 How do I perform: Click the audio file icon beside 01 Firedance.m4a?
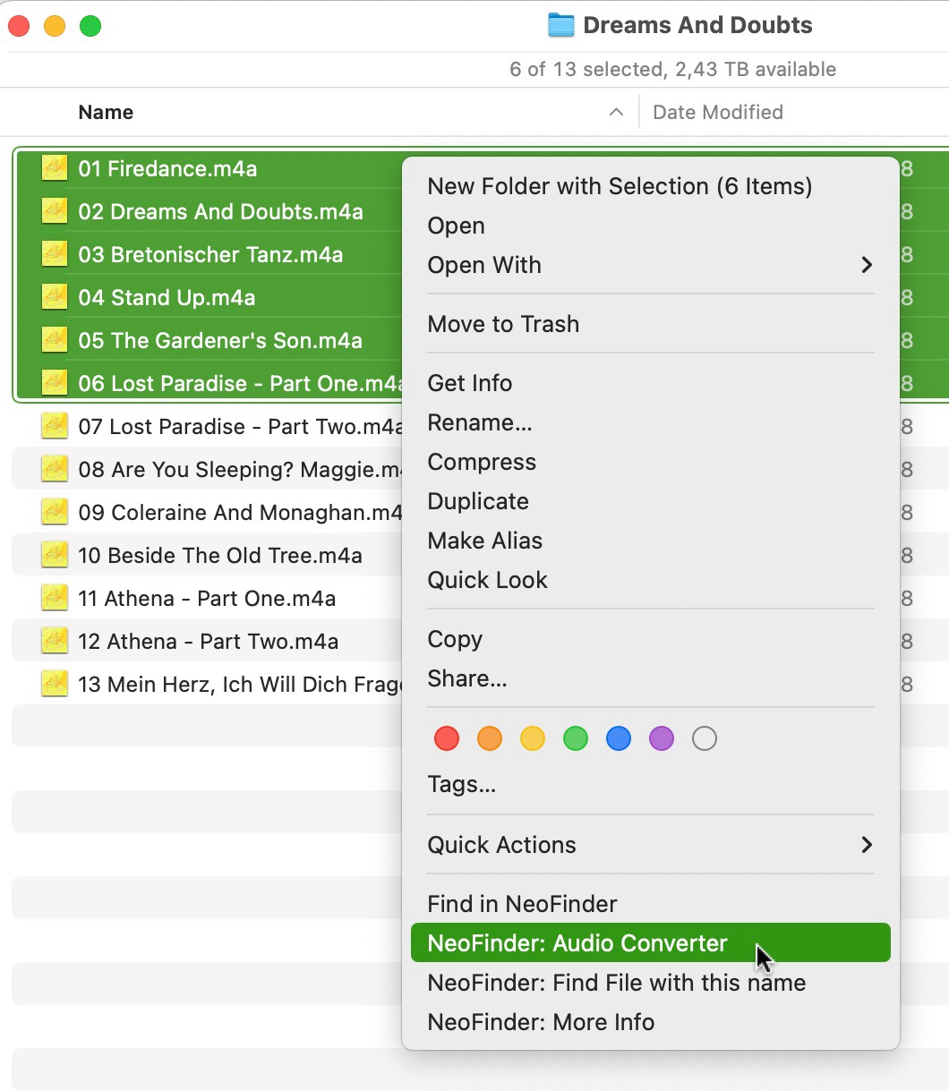(54, 168)
